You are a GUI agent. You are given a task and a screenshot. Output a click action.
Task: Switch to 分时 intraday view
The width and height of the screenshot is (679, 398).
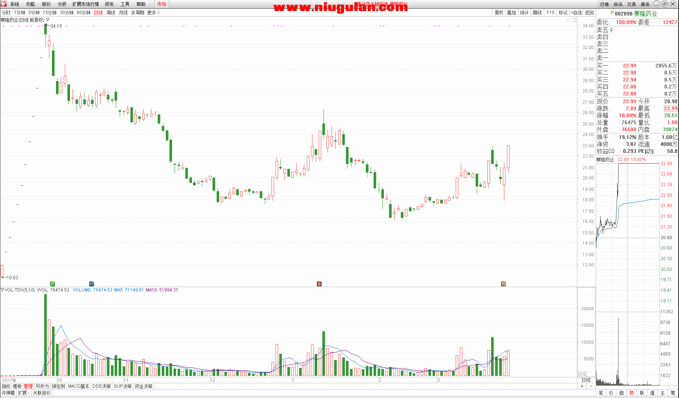pos(6,13)
